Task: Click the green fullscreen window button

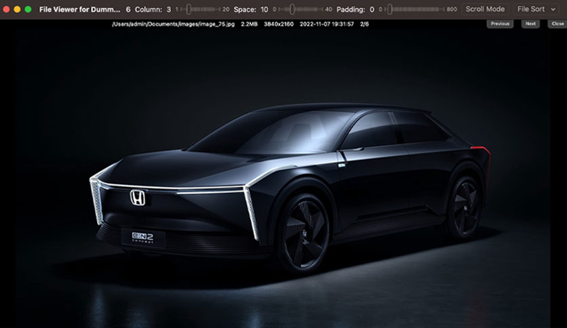Action: 28,9
